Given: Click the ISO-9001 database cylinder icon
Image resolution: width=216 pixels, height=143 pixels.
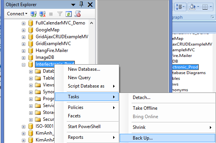Looking at the screenshot, I should 31,126.
